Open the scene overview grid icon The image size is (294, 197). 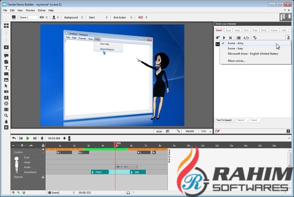point(6,25)
